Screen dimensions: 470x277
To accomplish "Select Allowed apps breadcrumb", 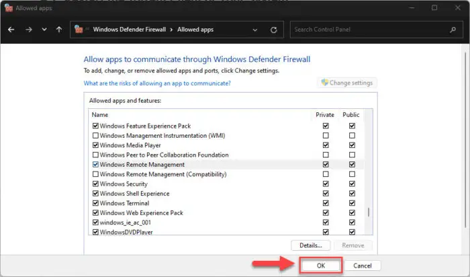I will tap(195, 30).
